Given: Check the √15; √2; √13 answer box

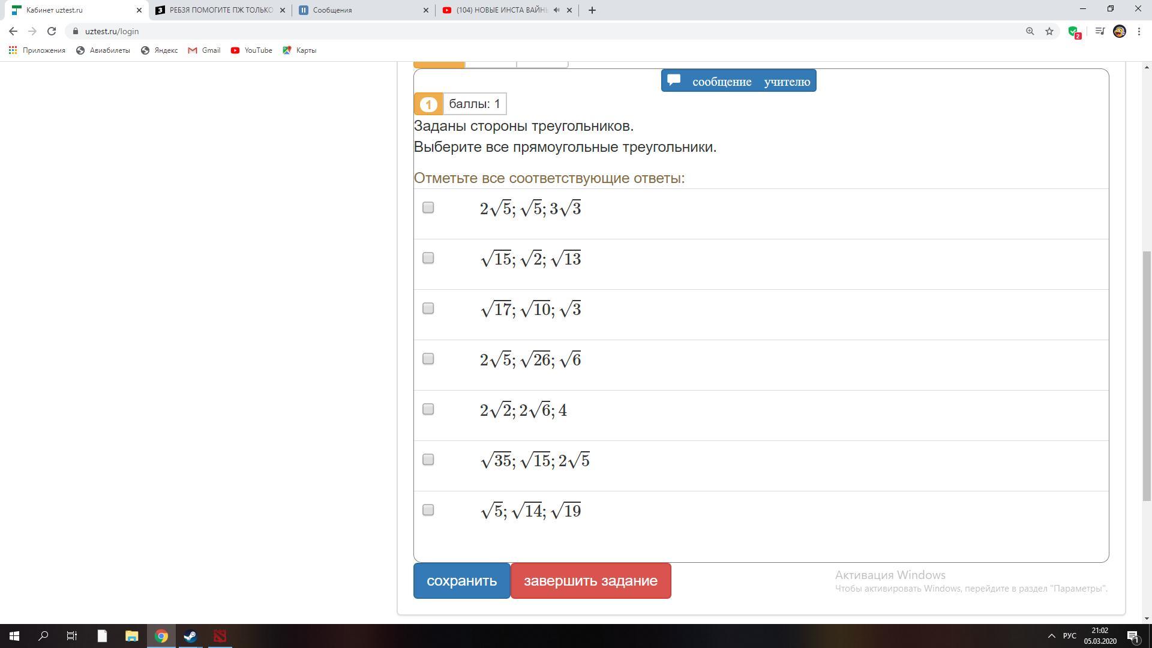Looking at the screenshot, I should point(428,258).
